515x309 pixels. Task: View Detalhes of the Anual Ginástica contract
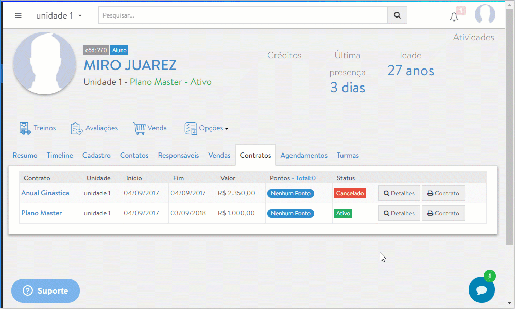click(x=399, y=193)
